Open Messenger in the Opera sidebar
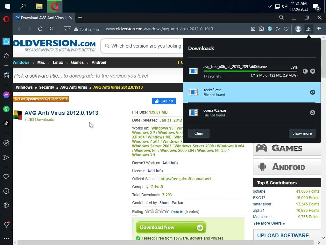 (x=6, y=95)
